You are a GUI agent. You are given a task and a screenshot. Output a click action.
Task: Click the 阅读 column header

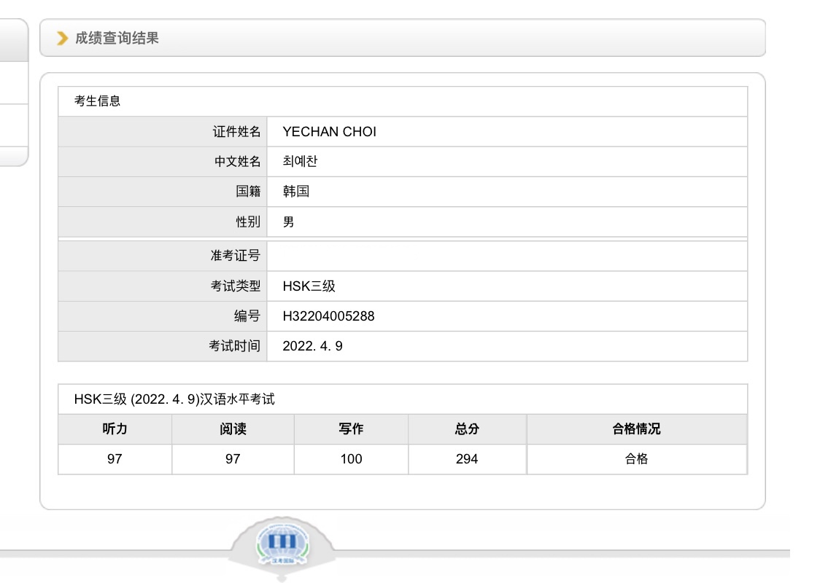[x=233, y=429]
